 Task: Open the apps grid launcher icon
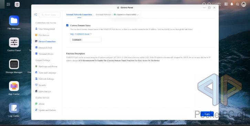8,4
